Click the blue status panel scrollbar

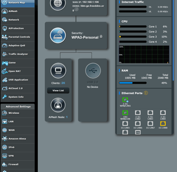pyautogui.click(x=173, y=40)
